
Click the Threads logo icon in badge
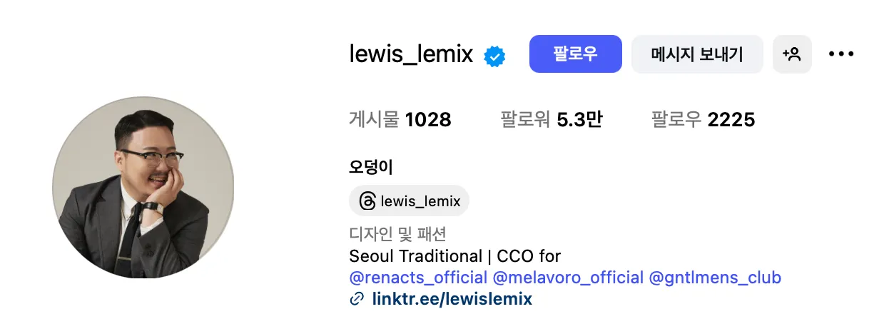click(x=367, y=201)
